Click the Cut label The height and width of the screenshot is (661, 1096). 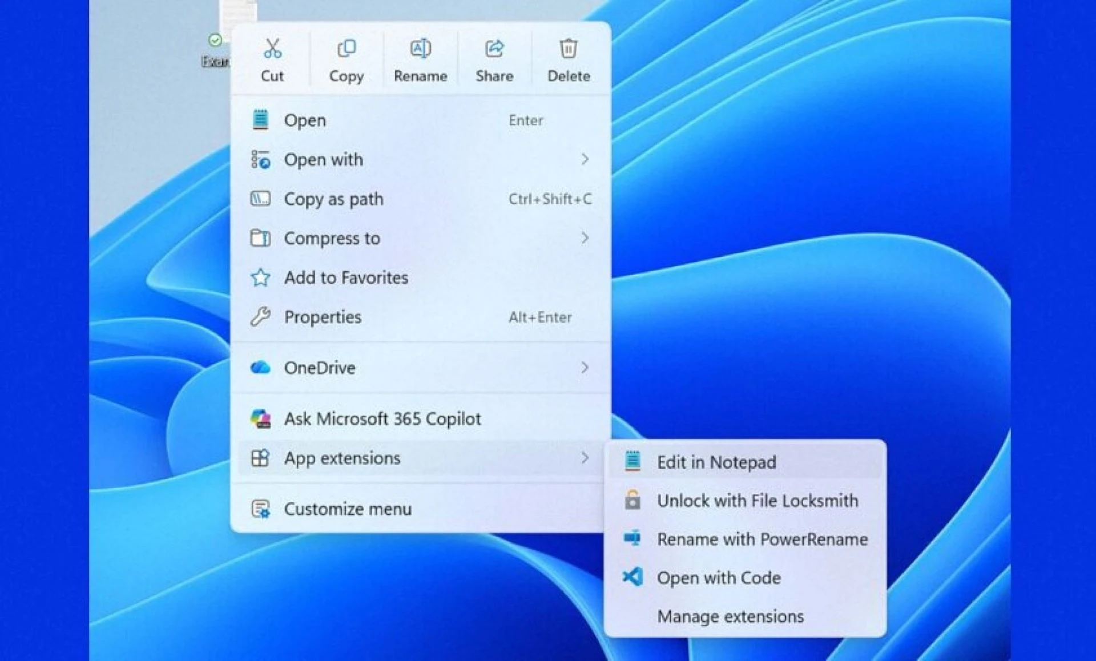coord(272,76)
